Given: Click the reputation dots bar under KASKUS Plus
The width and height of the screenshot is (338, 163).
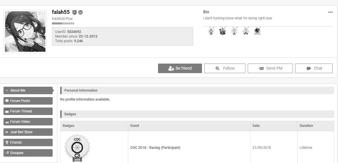Looking at the screenshot, I should click(63, 23).
